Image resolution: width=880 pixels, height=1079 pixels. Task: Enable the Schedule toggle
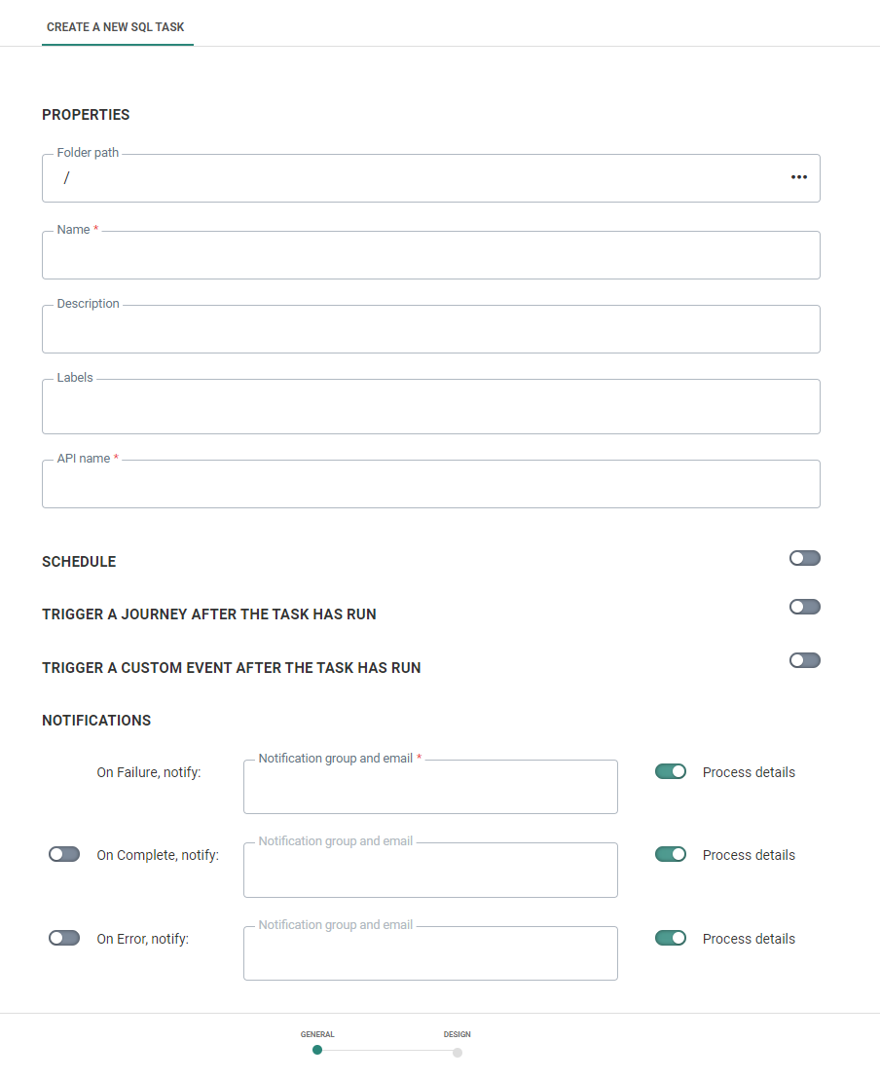(805, 558)
